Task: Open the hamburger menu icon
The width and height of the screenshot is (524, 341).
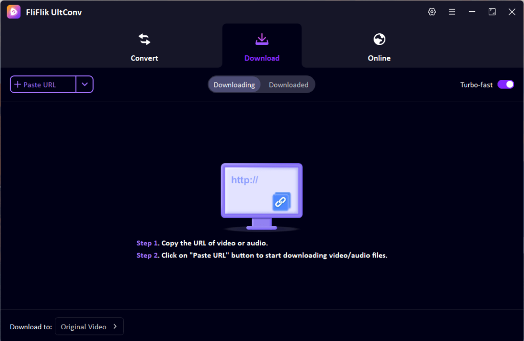Action: coord(452,11)
